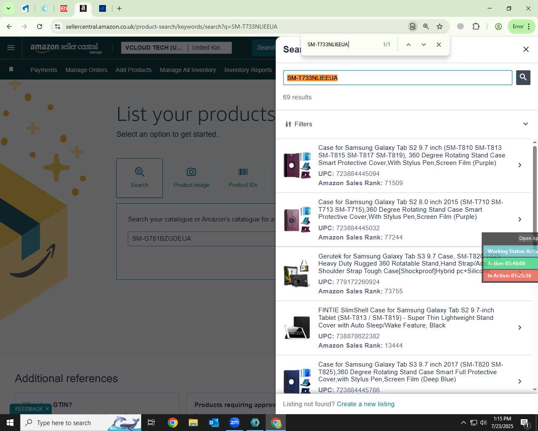Switch to the first browser tab
This screenshot has height=431, width=538.
pyautogui.click(x=26, y=8)
